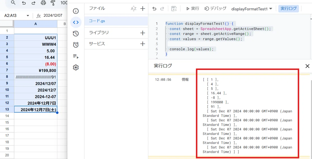
Task: Toggle the 実行ログ button
Action: coord(289,9)
